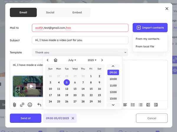The image size is (177, 132).
Task: Select the numbered list icon
Action: pyautogui.click(x=140, y=105)
